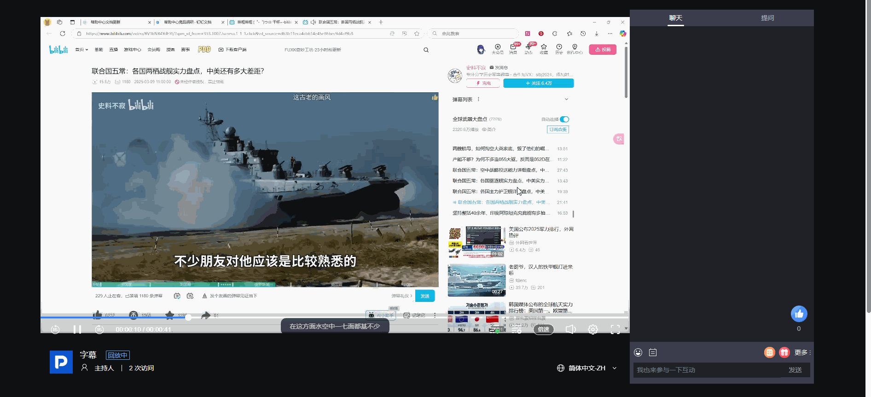Open the 外网看世界 recommended video thumbnail
Screen dimensions: 871x397
click(476, 242)
